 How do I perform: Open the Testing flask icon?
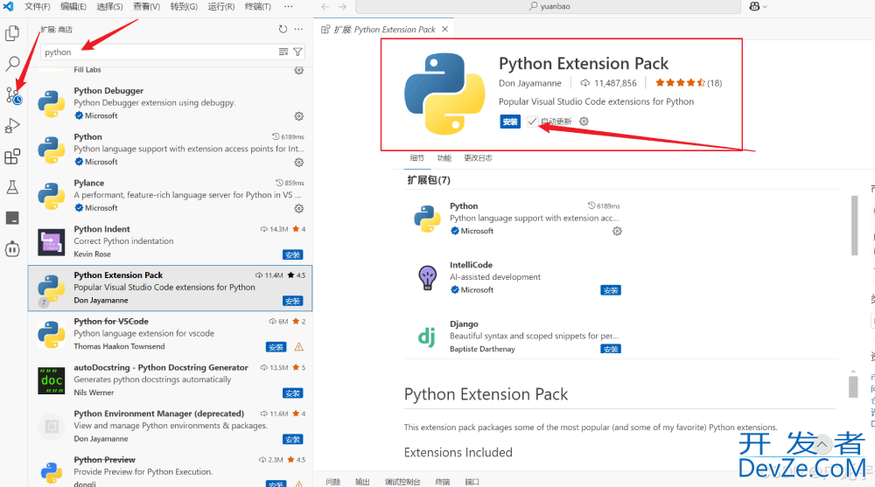(x=12, y=187)
